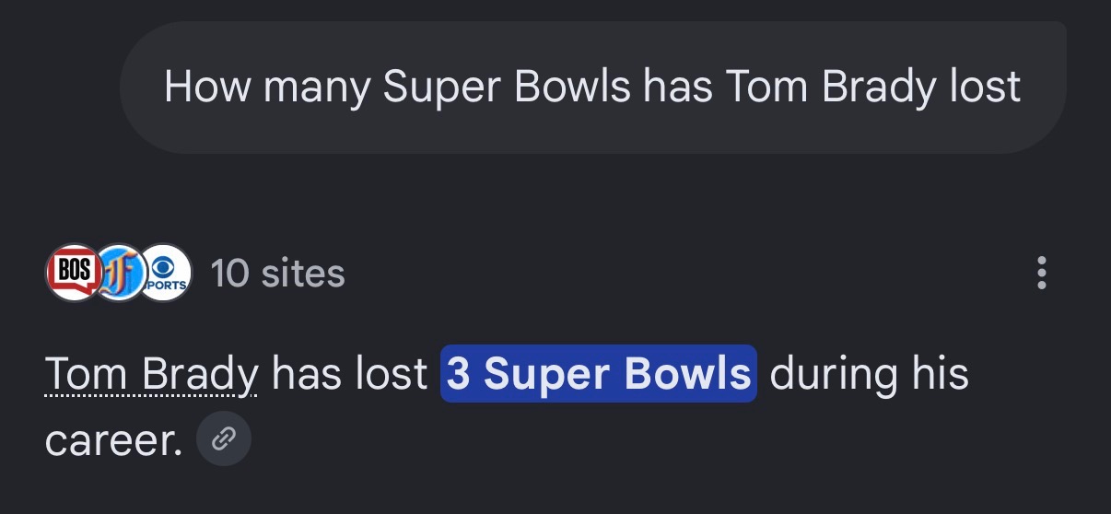Click "How many" in the query bubble

pos(267,88)
